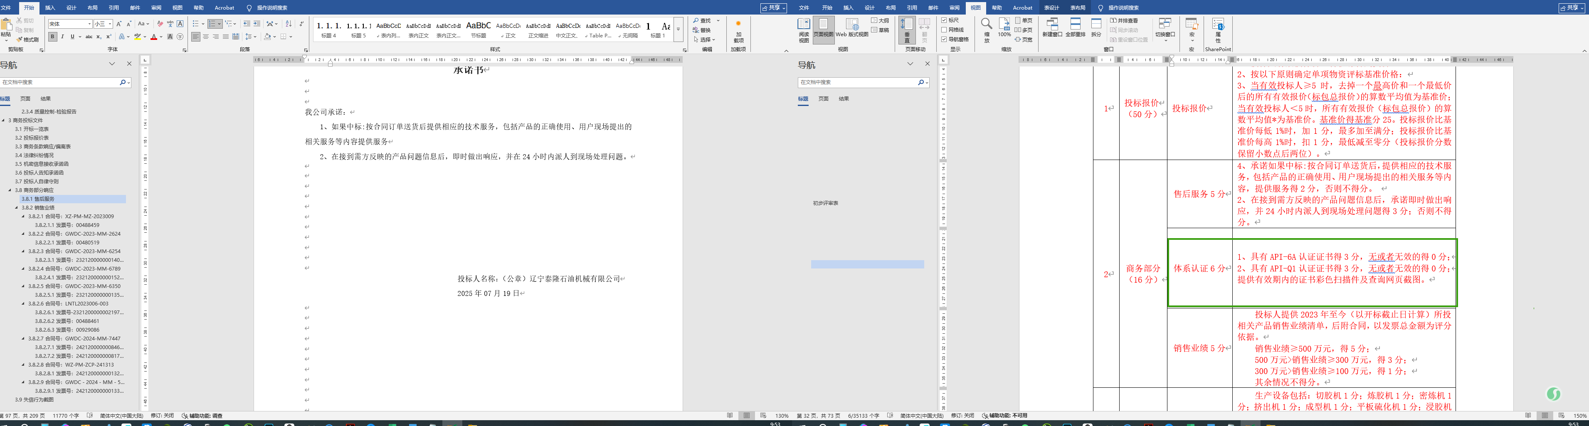Expand the styles gallery more arrow

point(678,29)
